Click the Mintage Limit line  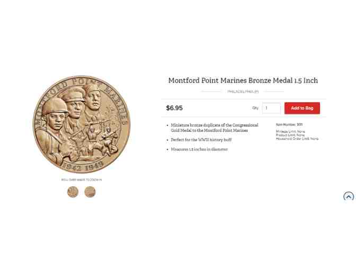point(290,132)
